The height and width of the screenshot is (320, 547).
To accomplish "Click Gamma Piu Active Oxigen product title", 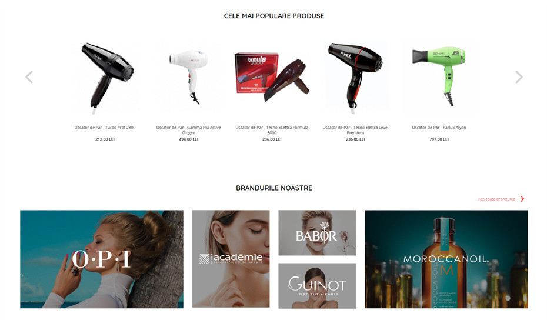I will pyautogui.click(x=188, y=130).
